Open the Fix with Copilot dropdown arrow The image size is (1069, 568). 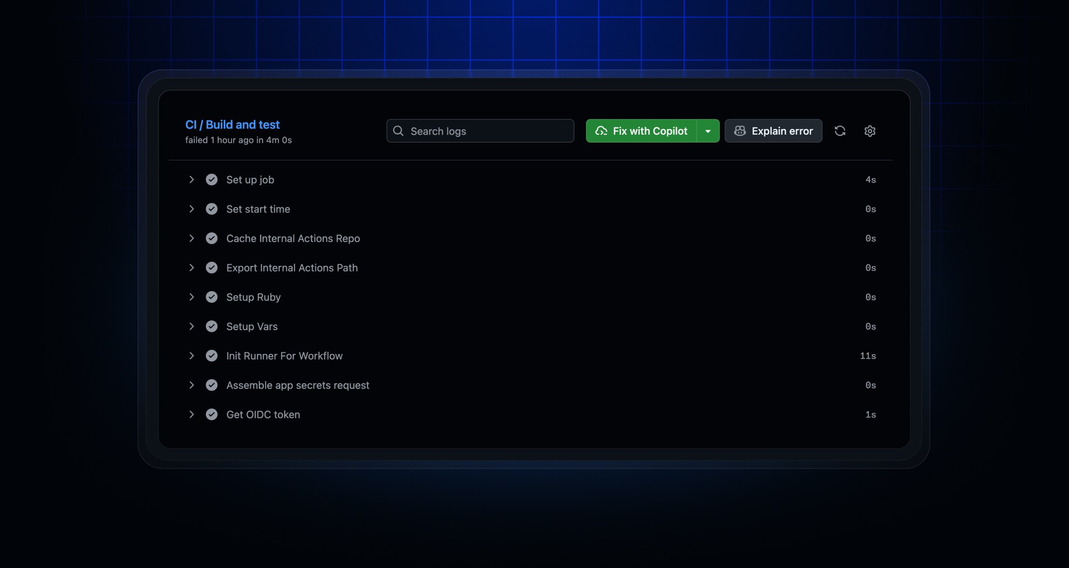[x=708, y=131]
